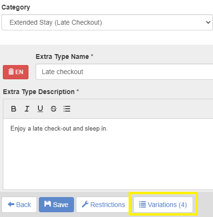Viewport: 213px width, 217px height.
Task: Insert a bulleted list in description
Action: tap(67, 109)
